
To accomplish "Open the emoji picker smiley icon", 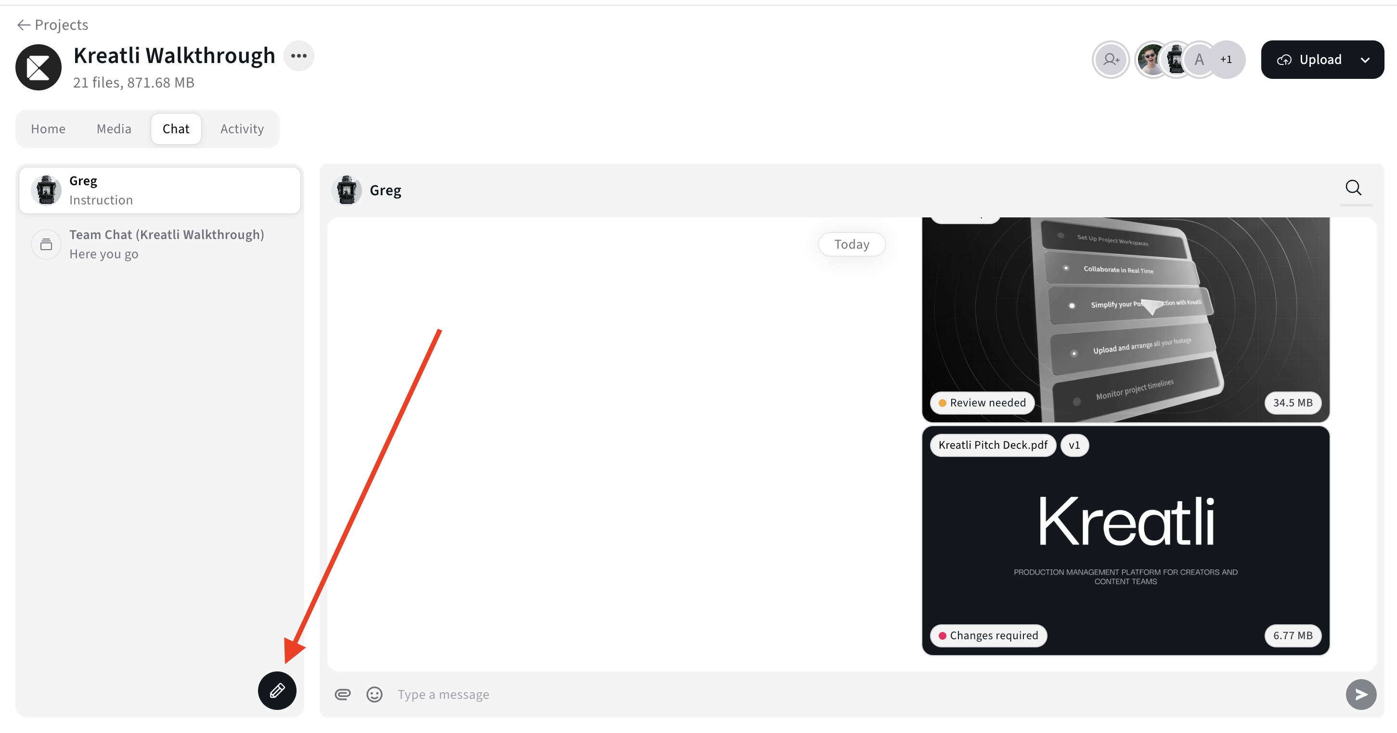I will coord(374,694).
